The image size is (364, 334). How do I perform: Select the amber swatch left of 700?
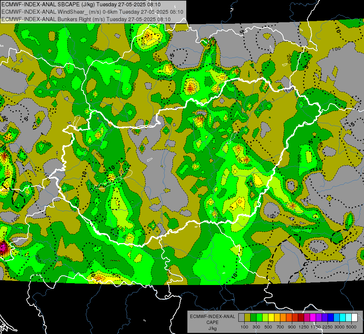(x=277, y=318)
